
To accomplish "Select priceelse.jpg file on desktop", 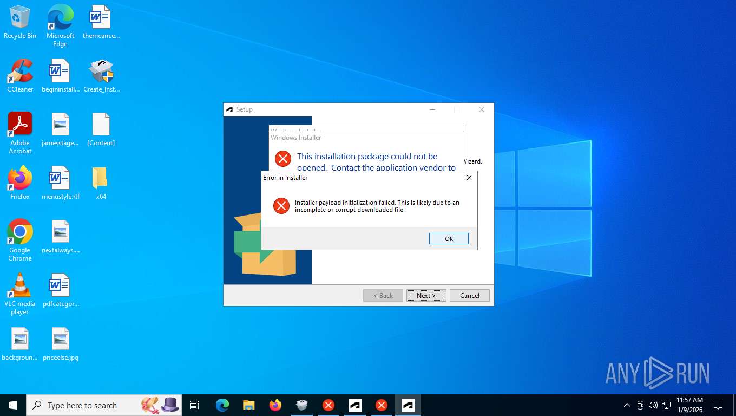I will pos(60,344).
